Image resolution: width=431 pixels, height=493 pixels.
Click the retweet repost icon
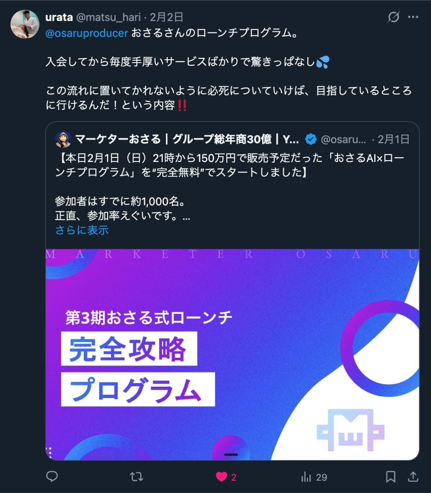(136, 477)
